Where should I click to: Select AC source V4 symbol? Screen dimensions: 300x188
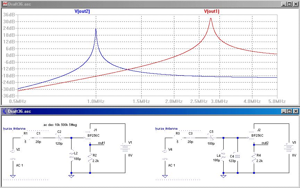(165, 155)
